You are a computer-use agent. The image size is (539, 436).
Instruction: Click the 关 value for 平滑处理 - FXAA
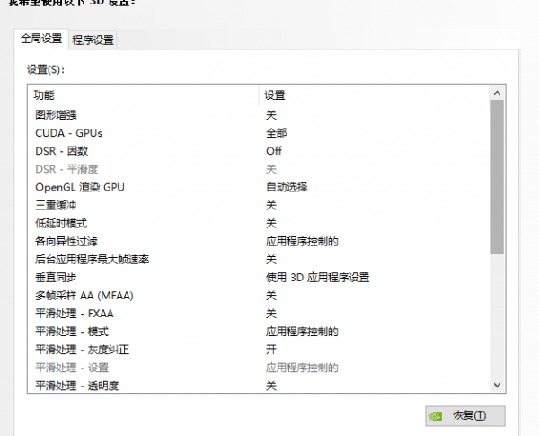point(271,314)
